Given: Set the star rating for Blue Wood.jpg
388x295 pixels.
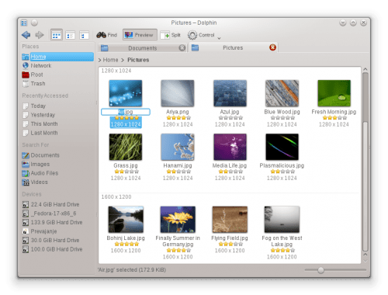Looking at the screenshot, I should (x=282, y=118).
